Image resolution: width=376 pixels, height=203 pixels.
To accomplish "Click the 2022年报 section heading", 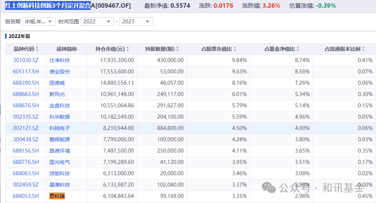I will click(x=19, y=36).
